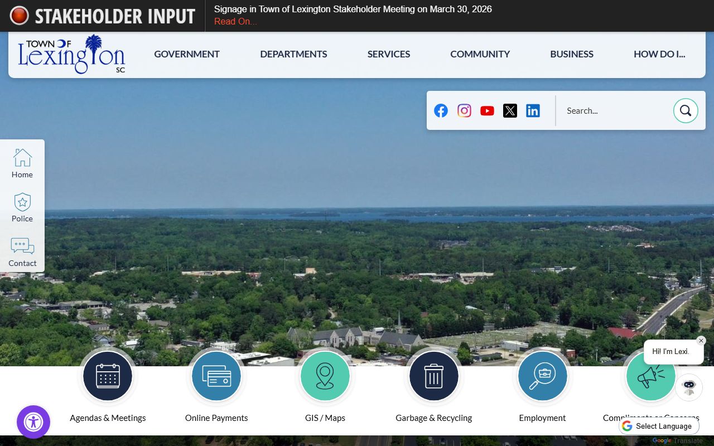Click the magnifying glass search button
Screen dimensions: 714x446
point(685,110)
